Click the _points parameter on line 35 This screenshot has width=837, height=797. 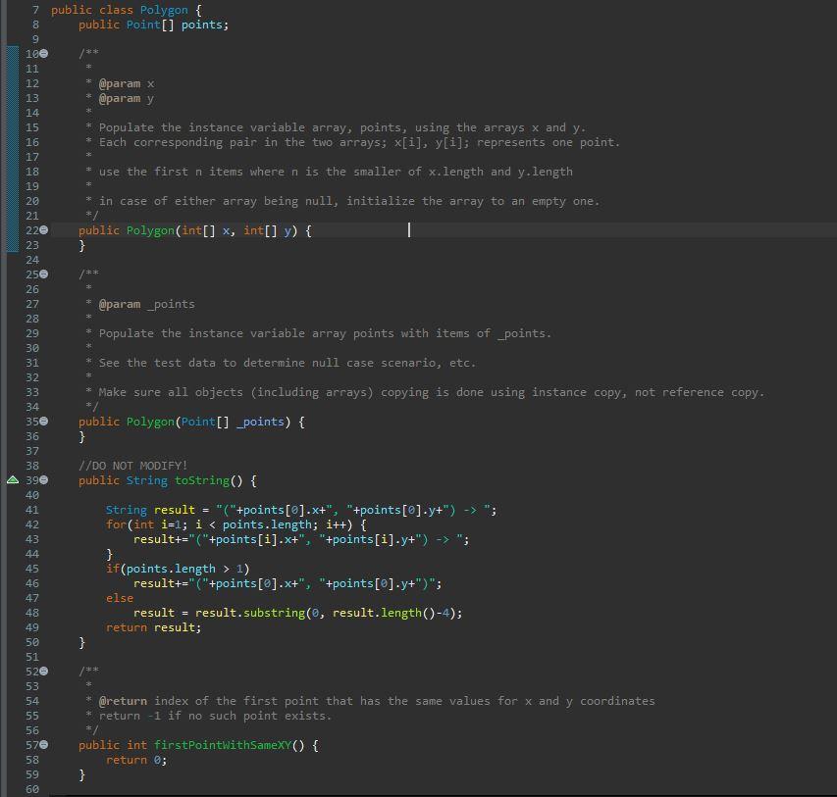[x=260, y=422]
